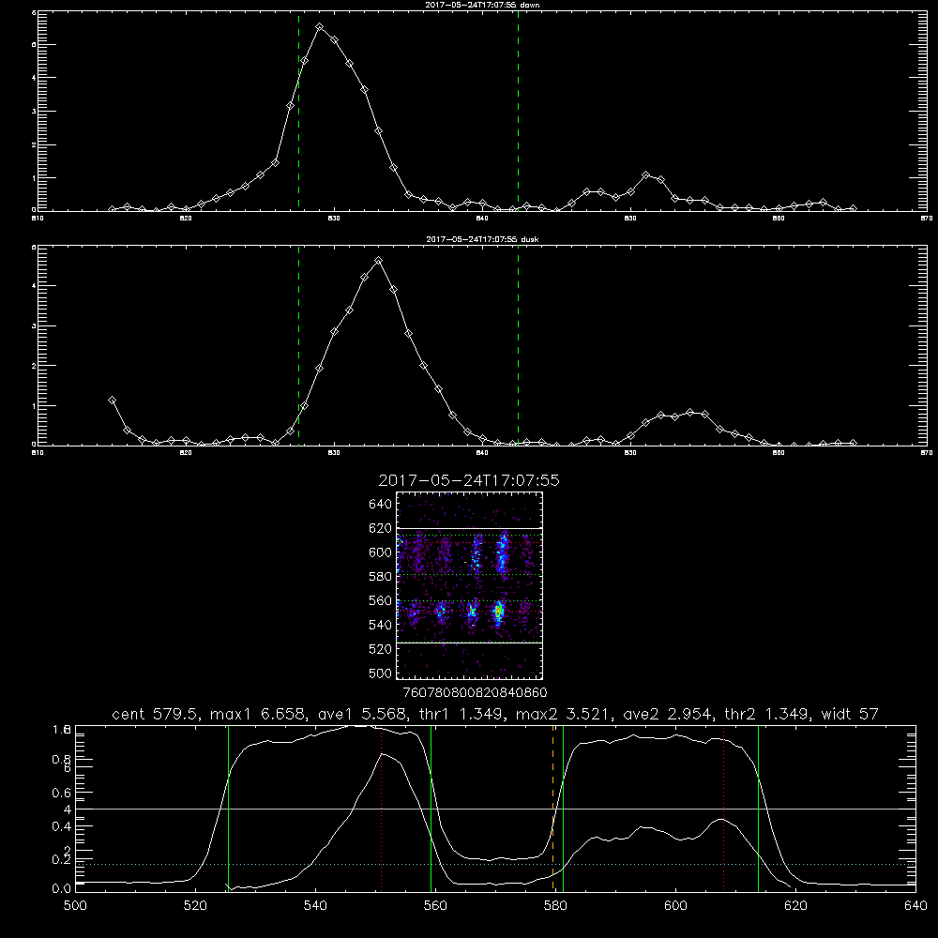
Task: Click the 540 label on the bottom plot x-axis
Action: [315, 906]
